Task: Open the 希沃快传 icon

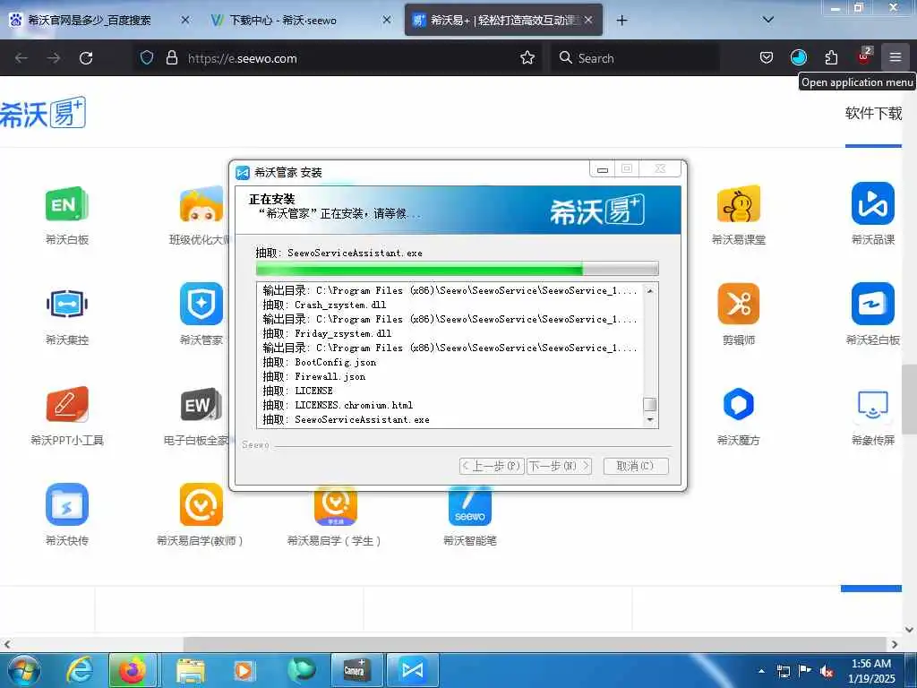Action: click(66, 504)
